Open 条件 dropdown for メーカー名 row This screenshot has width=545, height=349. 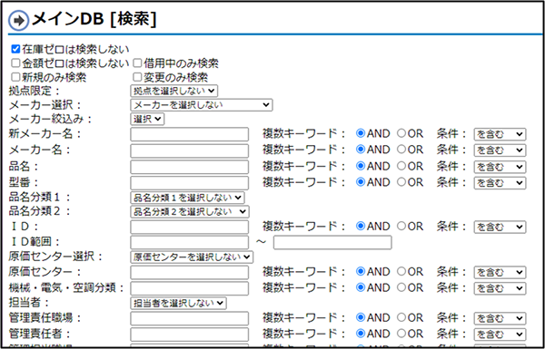(500, 150)
